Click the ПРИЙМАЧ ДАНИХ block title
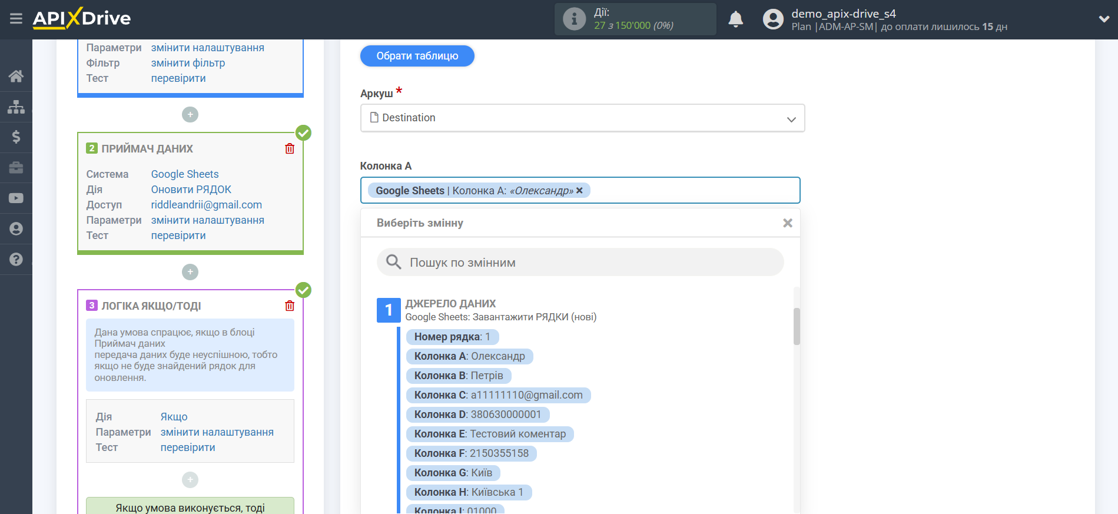This screenshot has height=514, width=1118. pos(147,149)
